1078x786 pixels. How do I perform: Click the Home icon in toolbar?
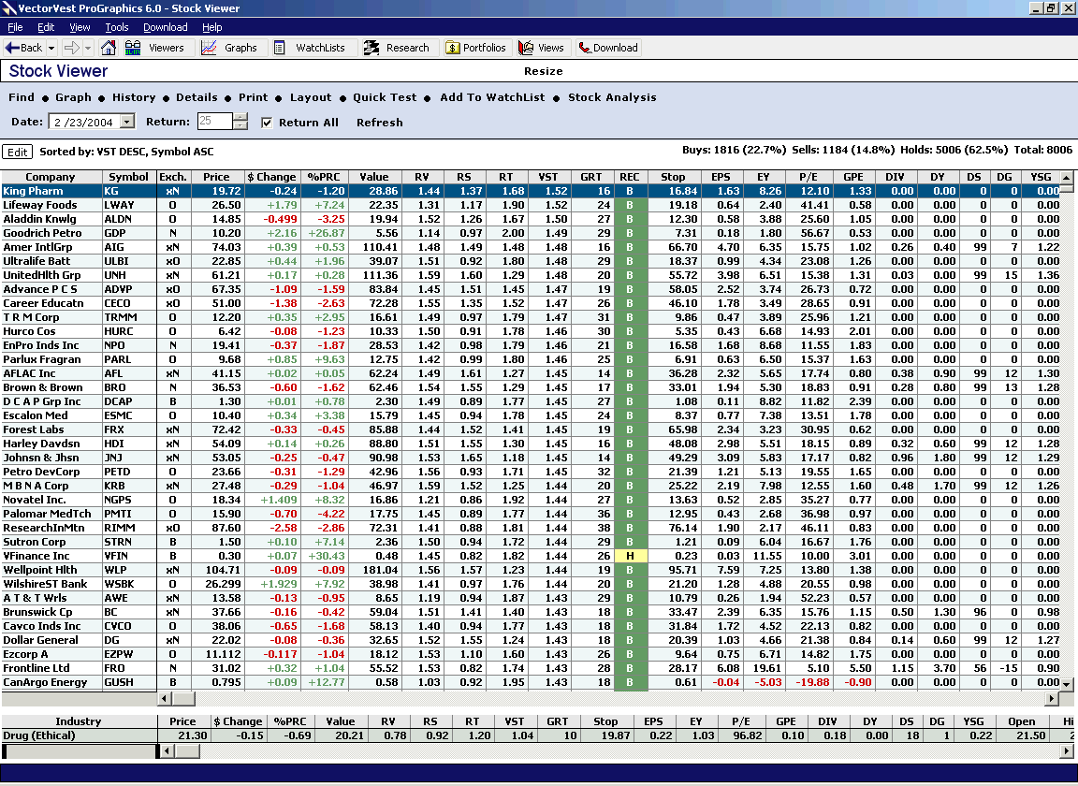pos(109,48)
